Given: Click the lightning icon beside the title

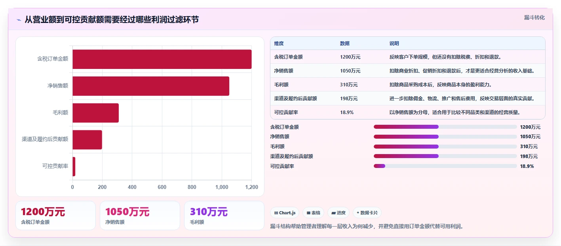Looking at the screenshot, I should (x=19, y=20).
